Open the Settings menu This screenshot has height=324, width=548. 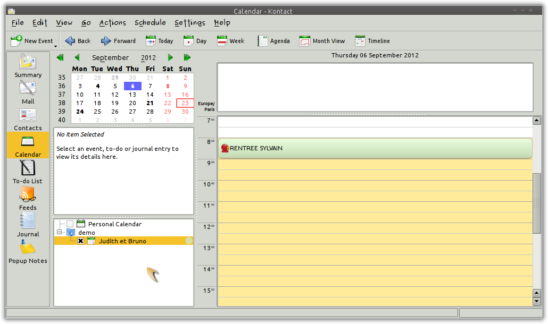tap(190, 23)
